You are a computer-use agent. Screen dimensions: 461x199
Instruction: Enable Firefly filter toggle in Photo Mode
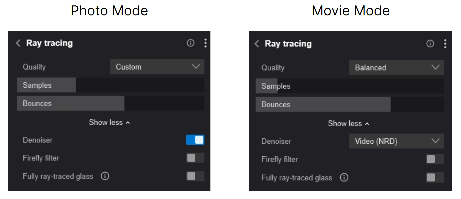195,158
